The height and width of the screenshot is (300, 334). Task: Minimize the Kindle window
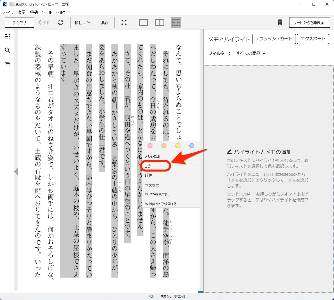point(301,4)
